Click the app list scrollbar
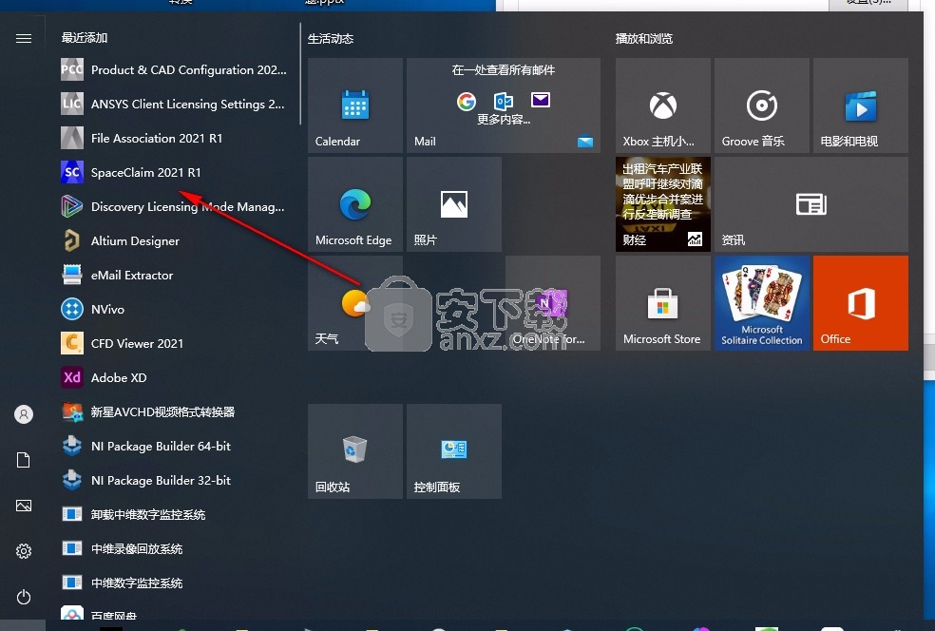Viewport: 935px width, 631px height. point(300,74)
